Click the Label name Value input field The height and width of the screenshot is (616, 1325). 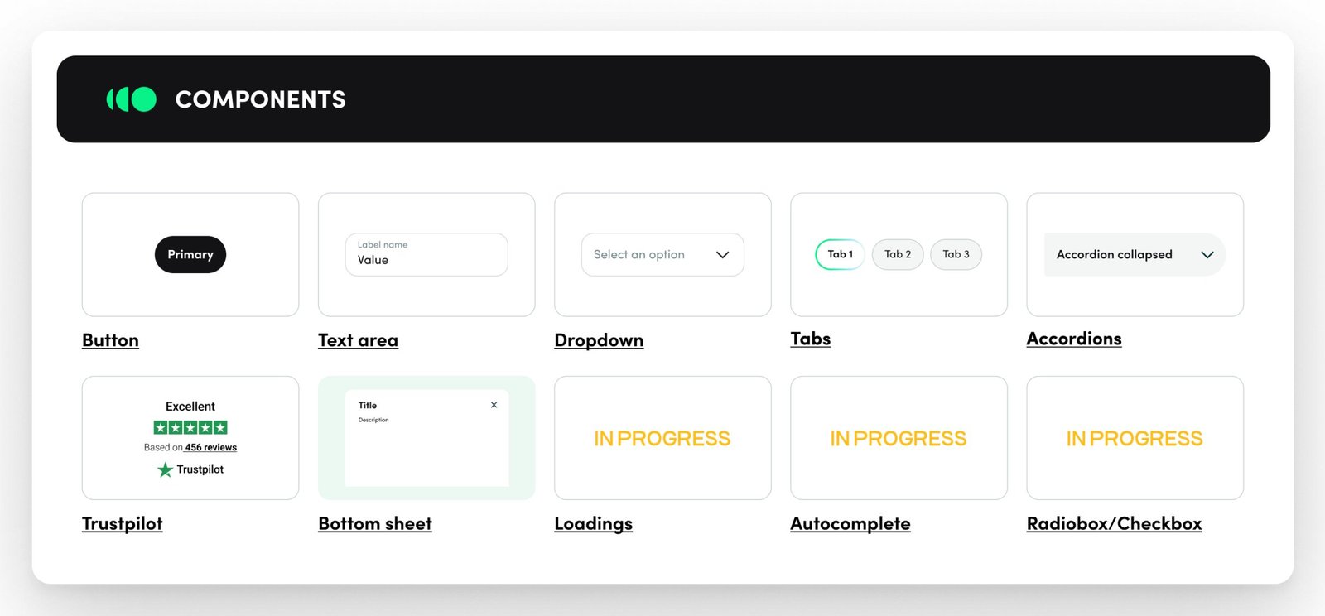click(x=426, y=254)
